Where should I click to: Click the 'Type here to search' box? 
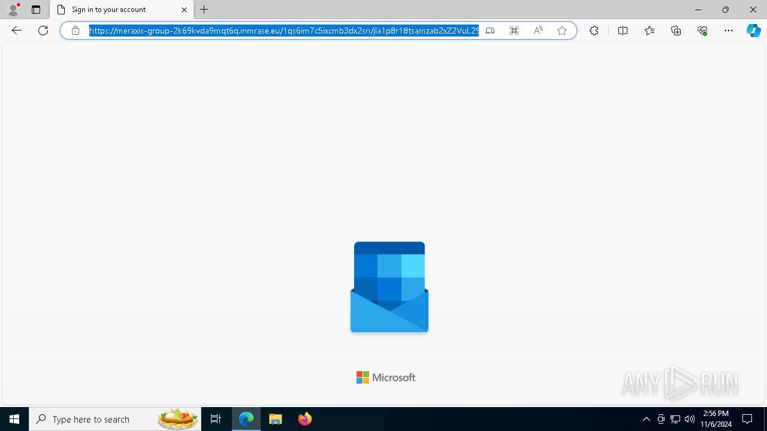point(115,419)
